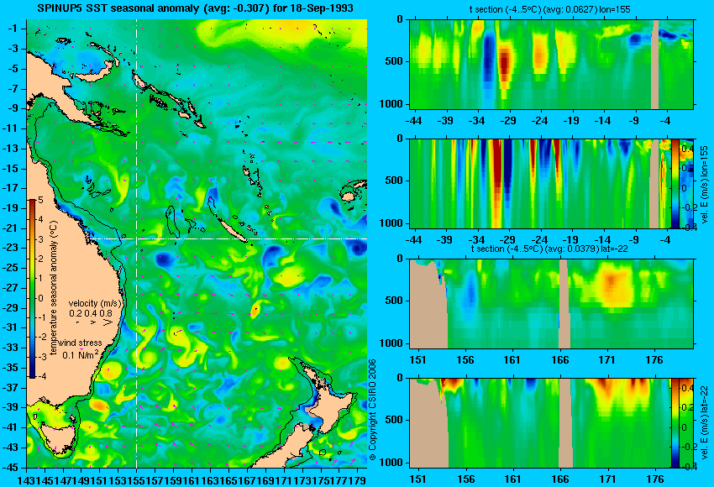This screenshot has width=714, height=487.
Task: Click the '-44' tick below the top lon=155 temperature section
Action: (x=414, y=121)
